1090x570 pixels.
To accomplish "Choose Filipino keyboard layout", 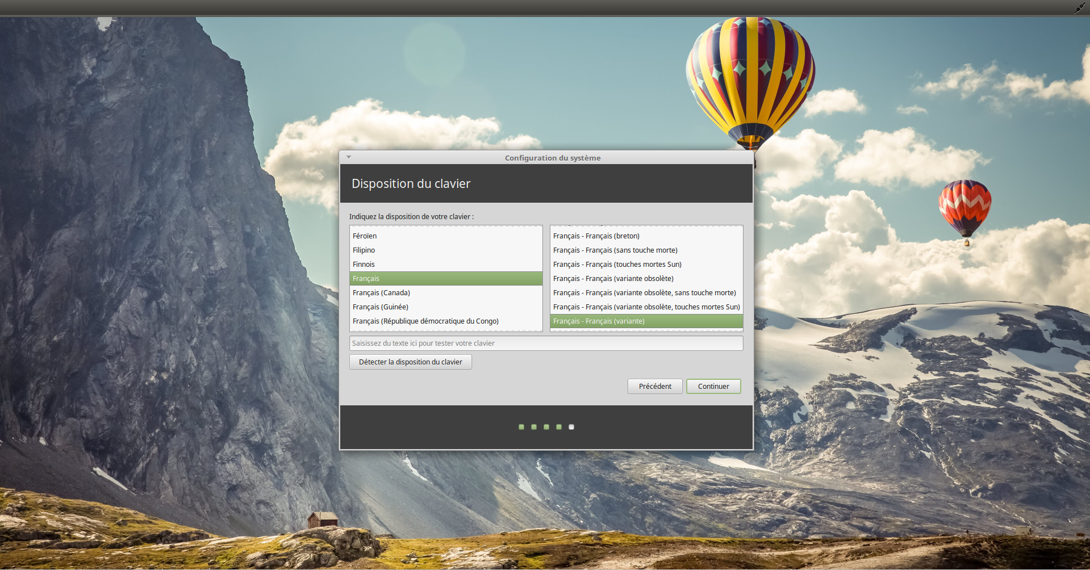I will (364, 250).
